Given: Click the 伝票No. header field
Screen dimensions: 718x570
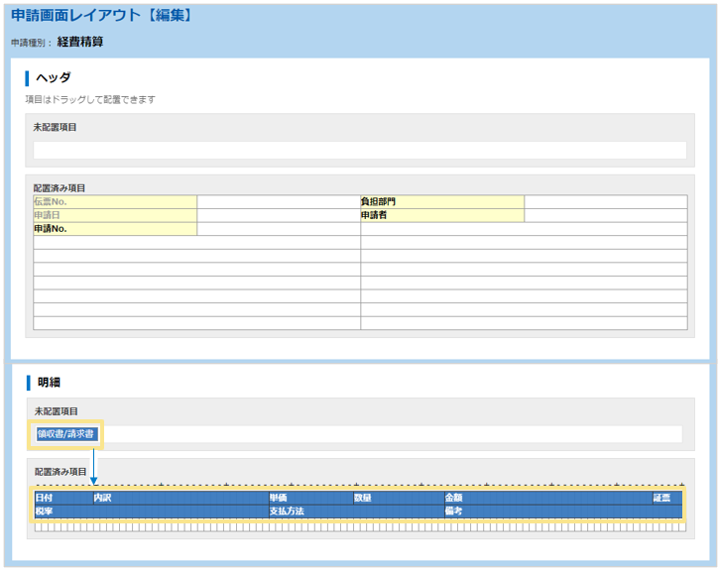Looking at the screenshot, I should pos(114,202).
